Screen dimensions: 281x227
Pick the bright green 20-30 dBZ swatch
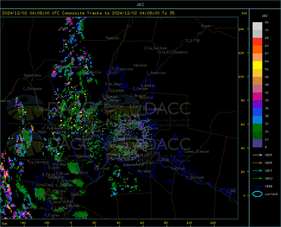[x=257, y=128]
